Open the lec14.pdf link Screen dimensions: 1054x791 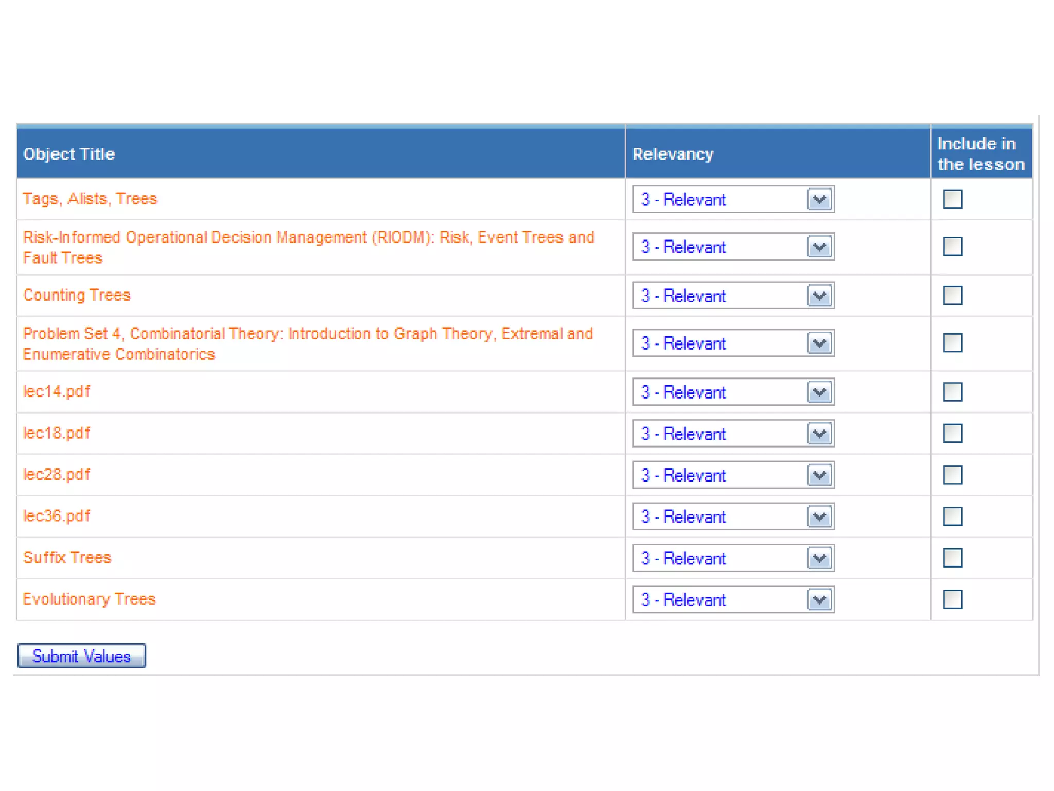tap(57, 392)
